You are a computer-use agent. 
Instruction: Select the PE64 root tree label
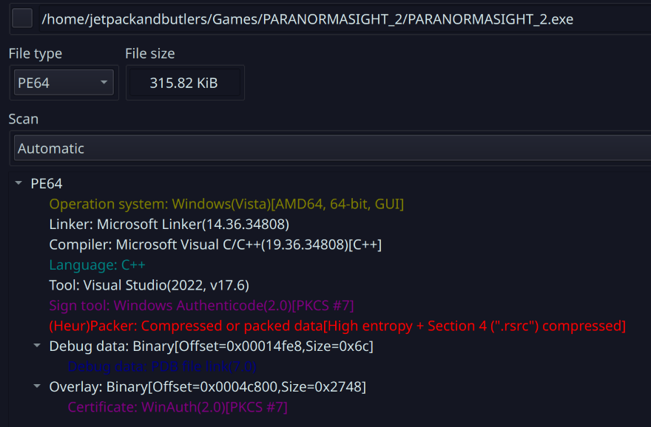pos(47,184)
